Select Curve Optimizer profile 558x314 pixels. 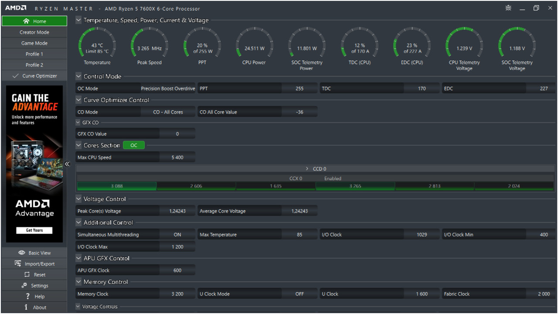[34, 76]
